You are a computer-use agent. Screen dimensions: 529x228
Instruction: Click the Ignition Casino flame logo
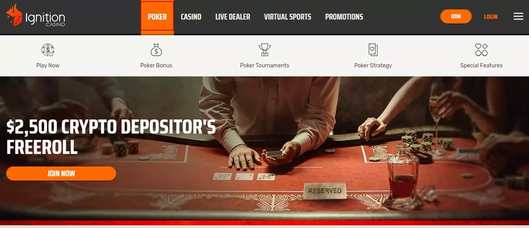(x=14, y=15)
